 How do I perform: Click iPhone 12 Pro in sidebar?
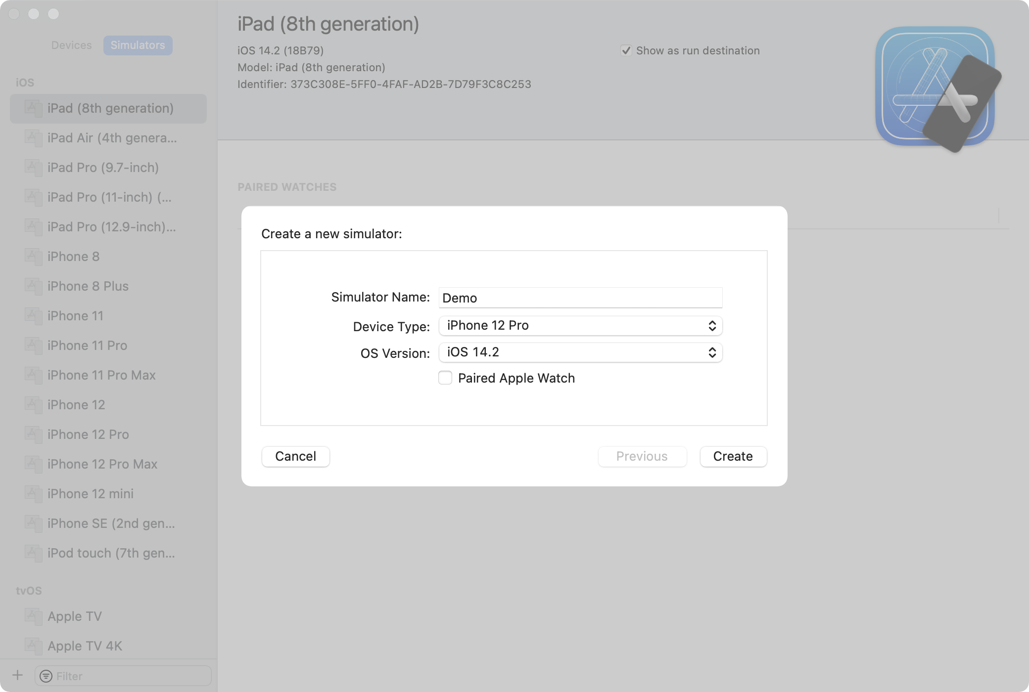point(88,434)
